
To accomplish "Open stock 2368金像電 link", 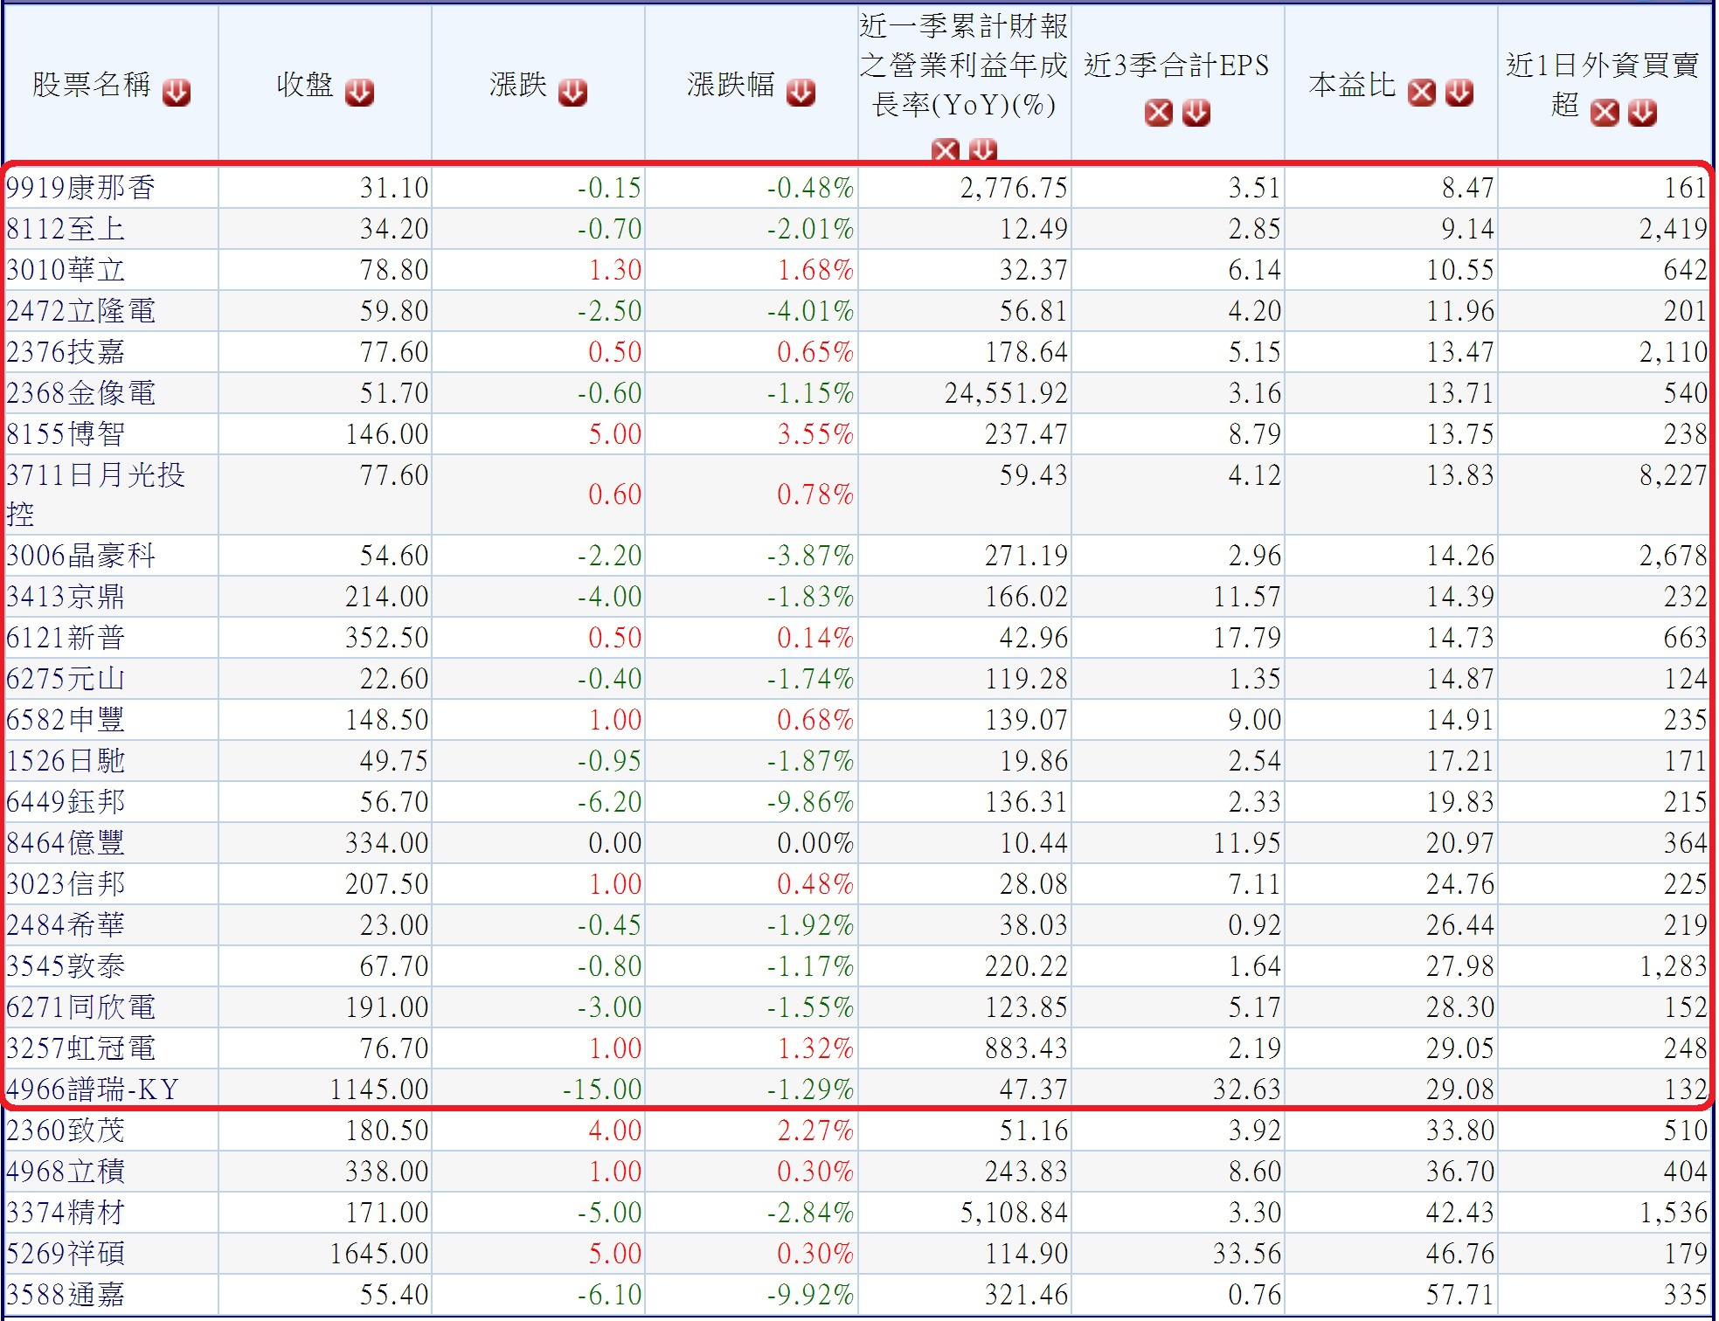I will (80, 393).
